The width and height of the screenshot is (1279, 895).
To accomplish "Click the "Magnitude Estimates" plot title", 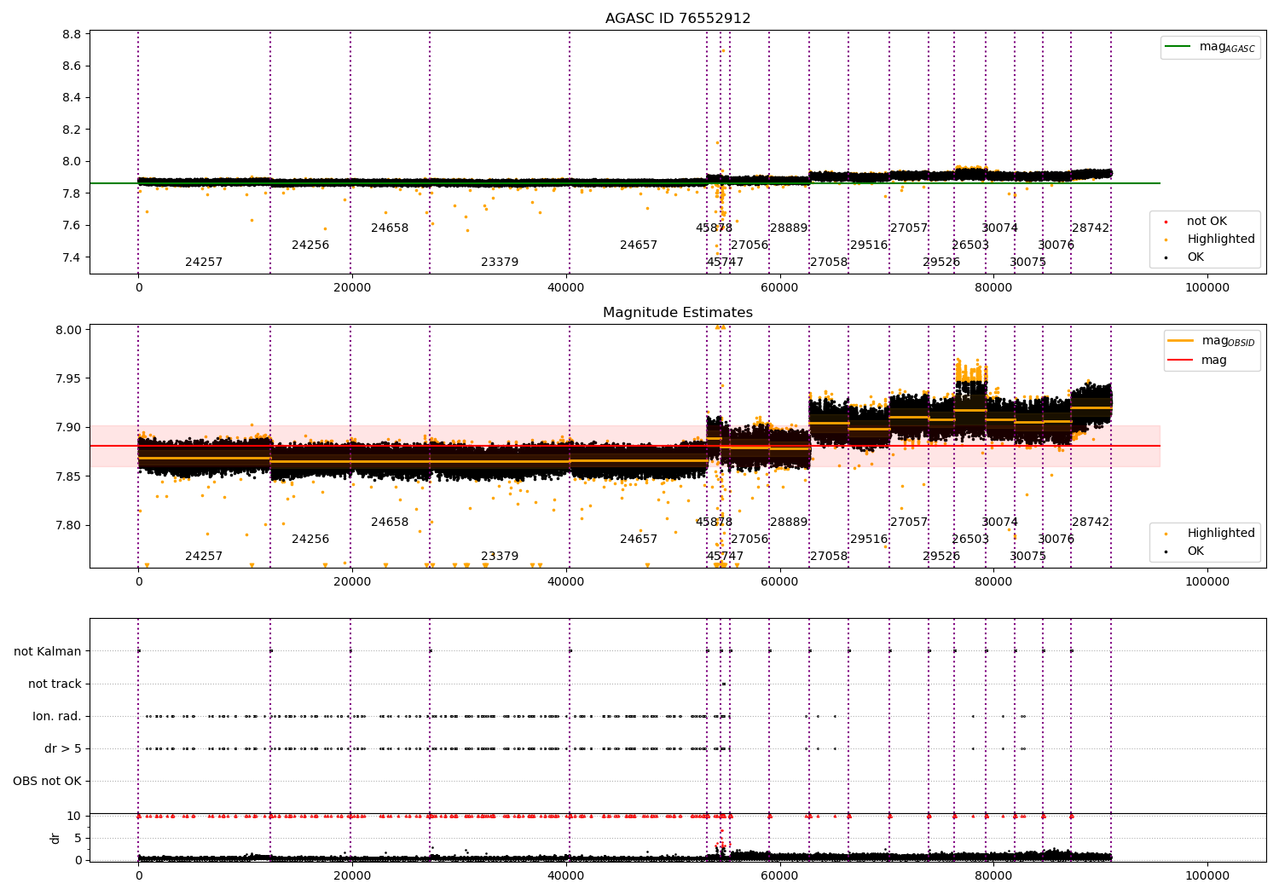I will [x=678, y=313].
